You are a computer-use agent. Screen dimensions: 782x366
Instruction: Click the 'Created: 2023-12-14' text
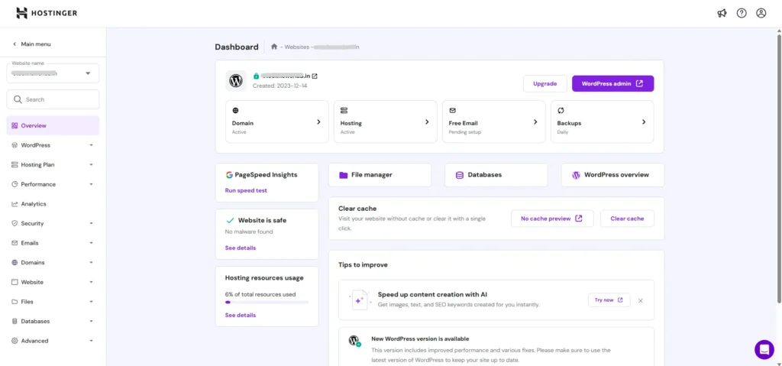[x=280, y=86]
